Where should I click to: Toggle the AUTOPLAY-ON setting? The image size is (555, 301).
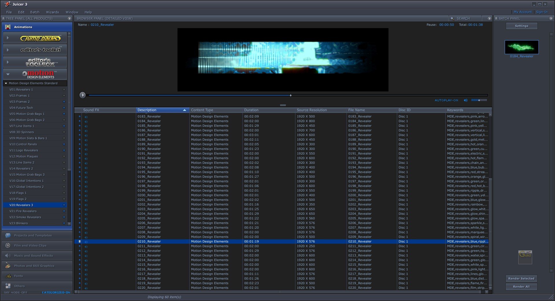pyautogui.click(x=446, y=100)
